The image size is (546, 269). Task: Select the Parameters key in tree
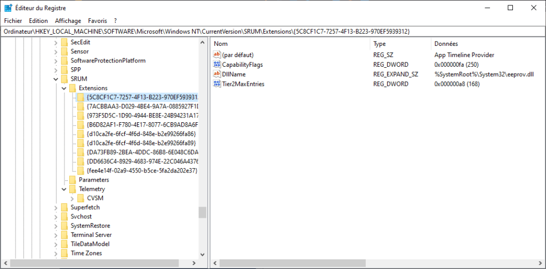click(x=93, y=180)
